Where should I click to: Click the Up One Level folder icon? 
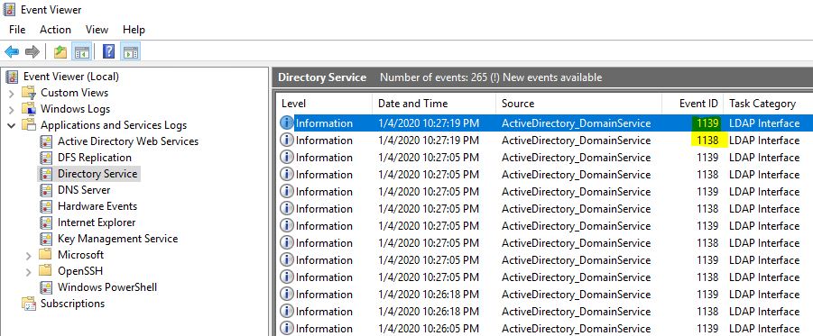pos(60,51)
